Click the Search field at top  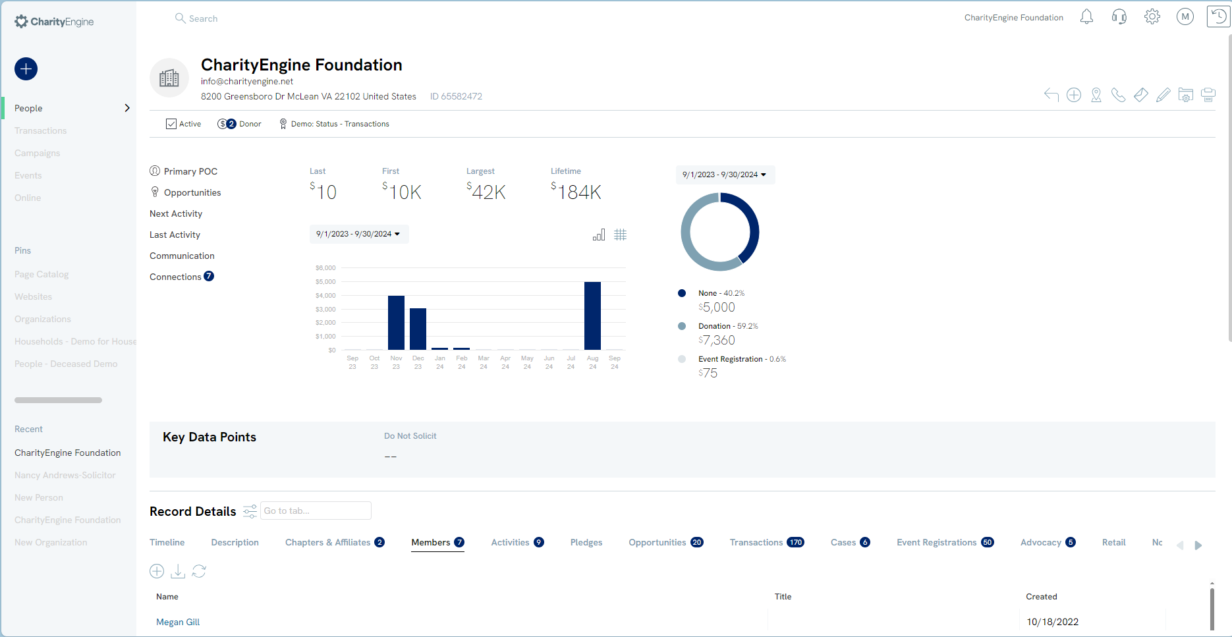click(203, 18)
